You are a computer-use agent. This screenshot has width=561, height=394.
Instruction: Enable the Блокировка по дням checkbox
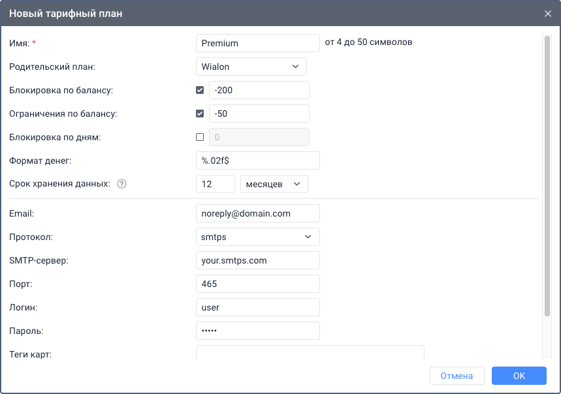(x=200, y=137)
